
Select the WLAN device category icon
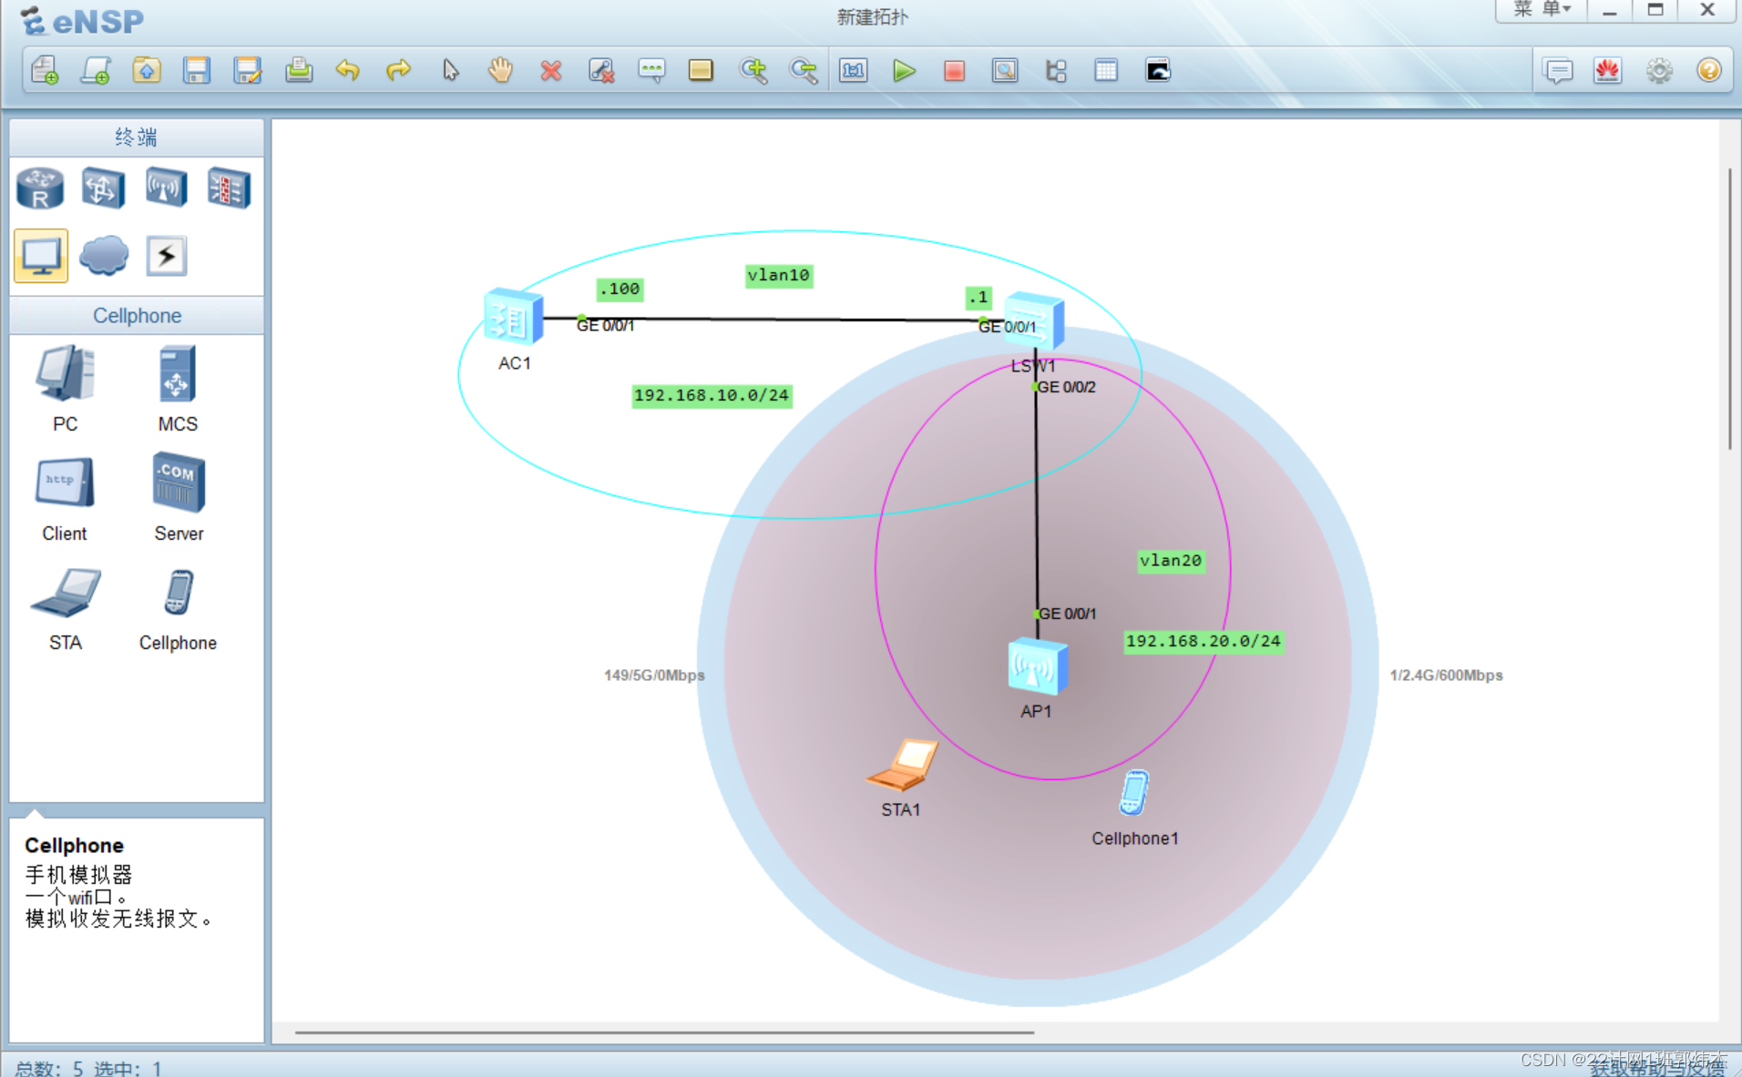[166, 188]
